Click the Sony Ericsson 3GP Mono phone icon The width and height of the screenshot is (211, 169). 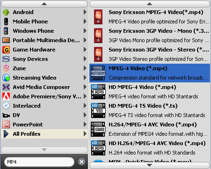pyautogui.click(x=98, y=36)
